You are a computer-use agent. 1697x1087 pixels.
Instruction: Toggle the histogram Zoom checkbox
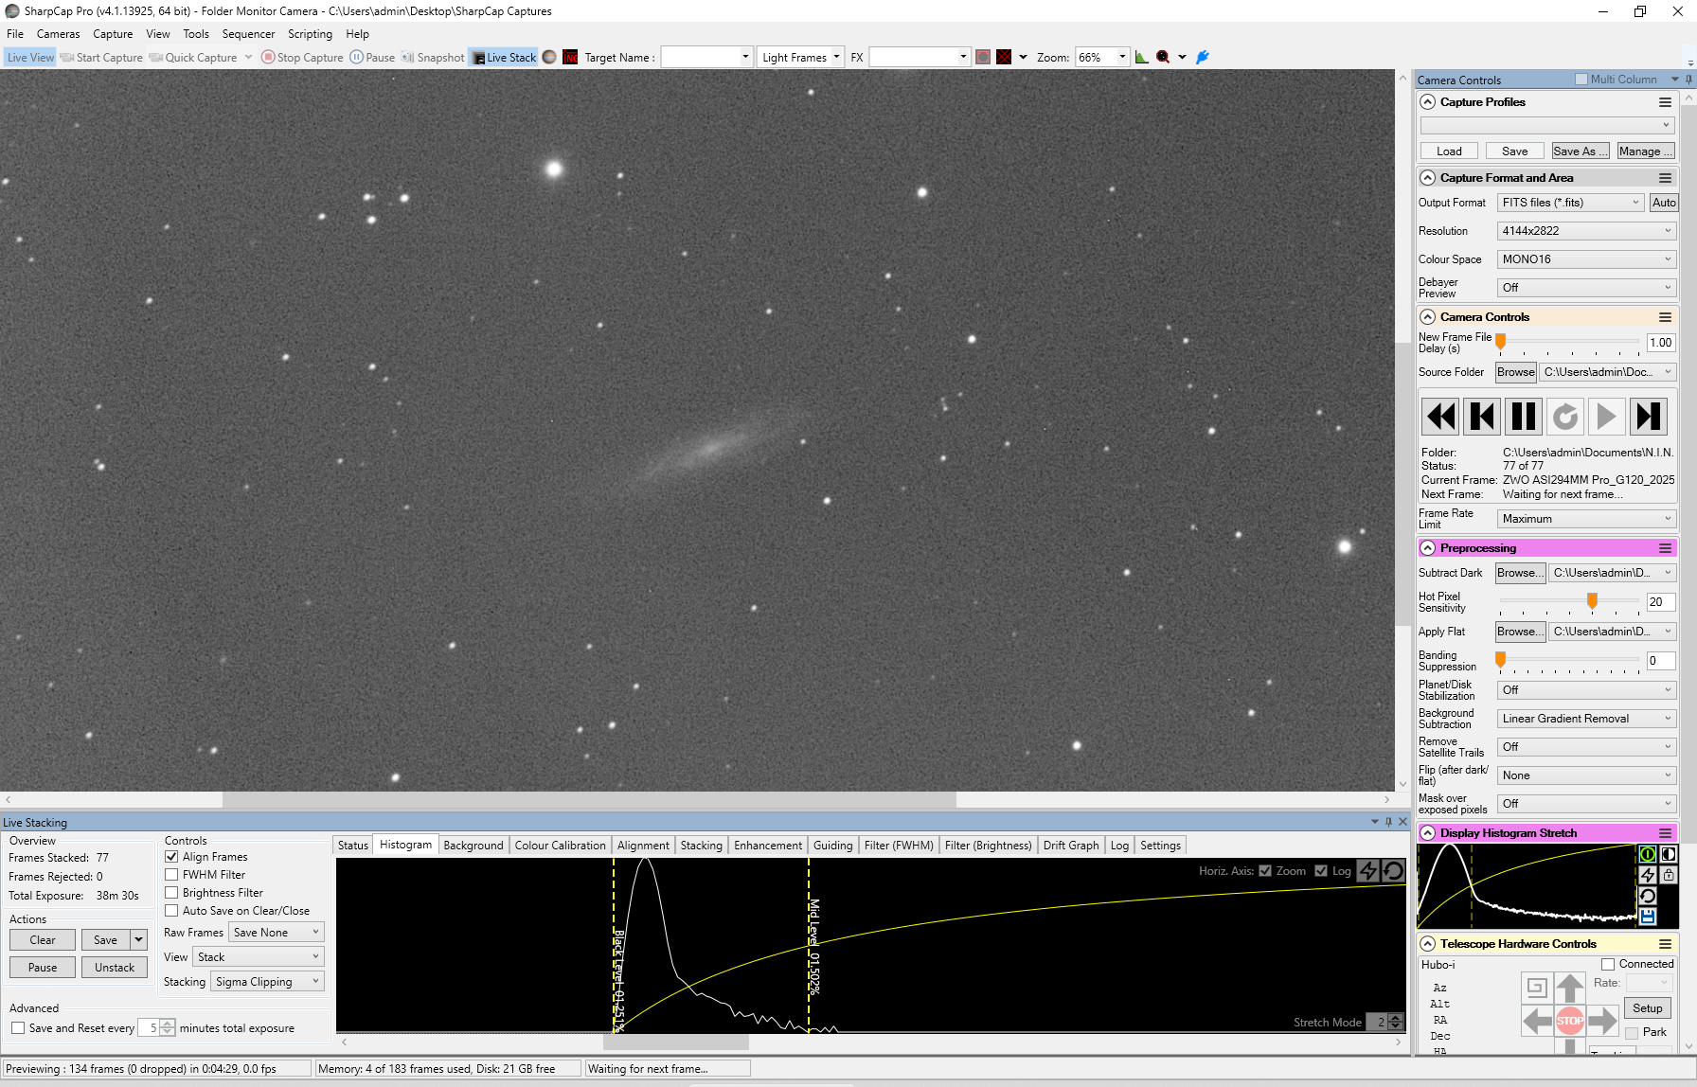(x=1265, y=871)
